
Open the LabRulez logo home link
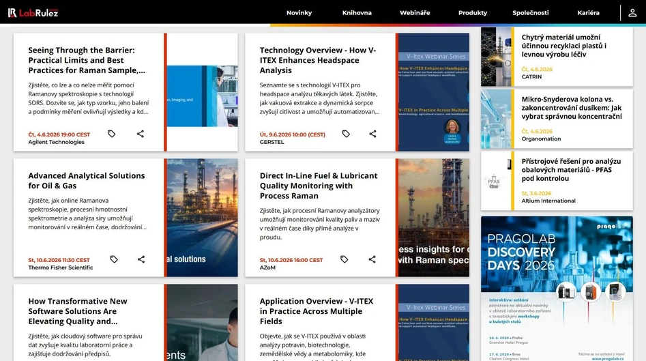pyautogui.click(x=33, y=13)
